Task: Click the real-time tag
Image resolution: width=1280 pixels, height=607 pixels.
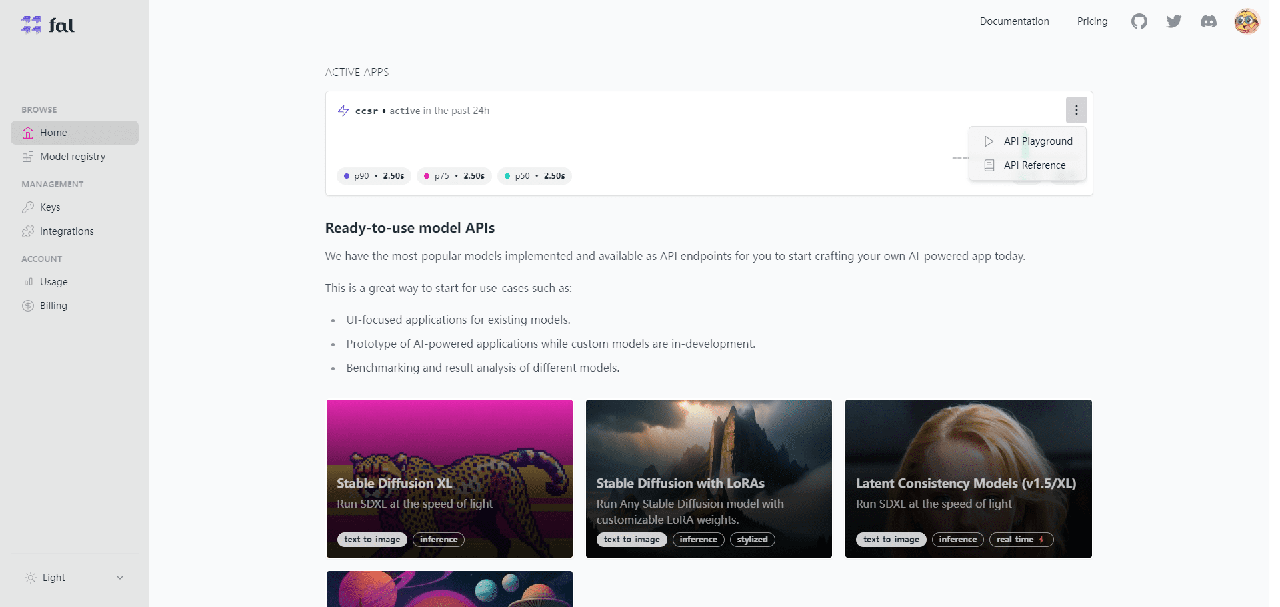Action: (x=1021, y=540)
